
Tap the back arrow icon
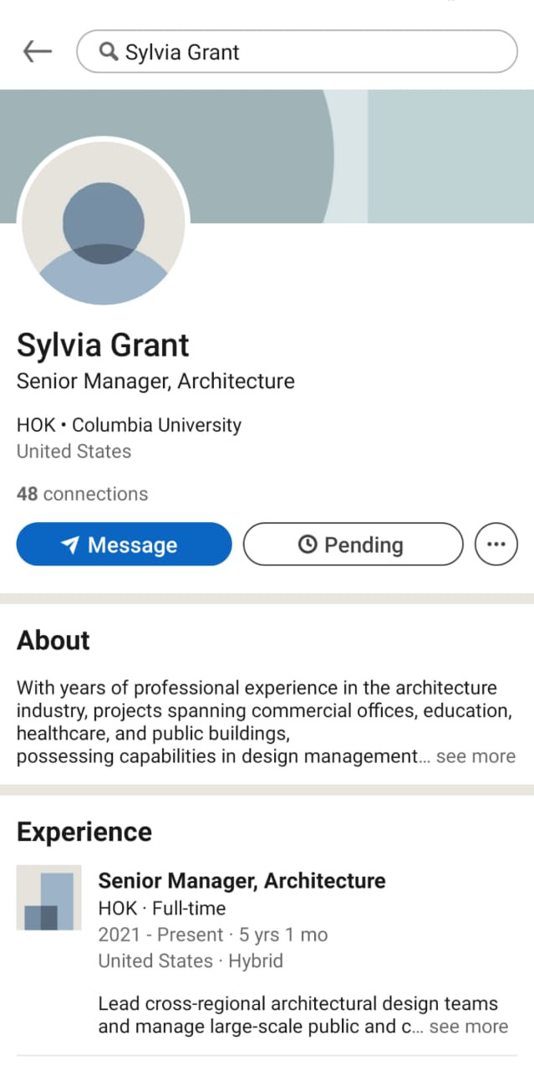tap(37, 52)
